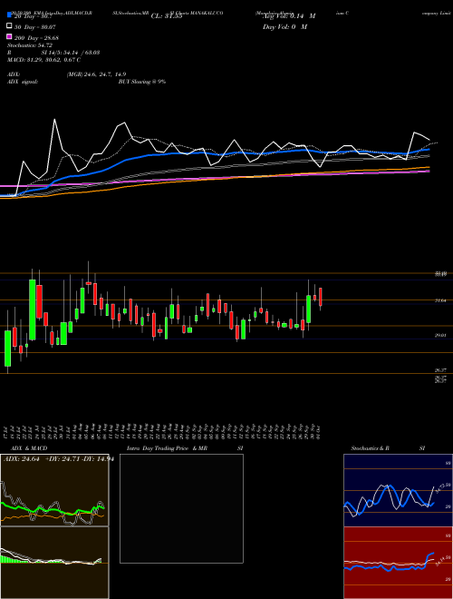Click the last red candlestick on the chart
The width and height of the screenshot is (453, 599).
[321, 297]
